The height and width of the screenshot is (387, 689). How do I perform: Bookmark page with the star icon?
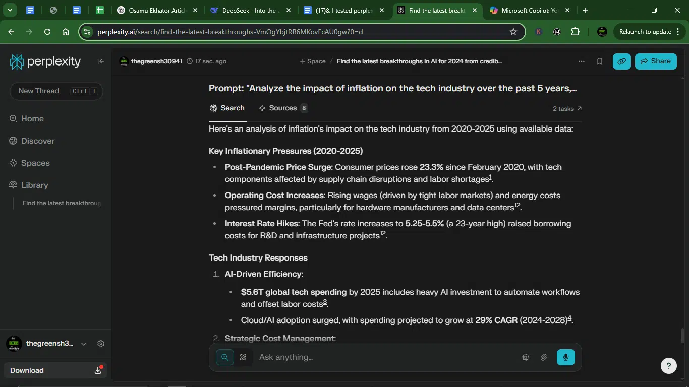[x=513, y=32]
